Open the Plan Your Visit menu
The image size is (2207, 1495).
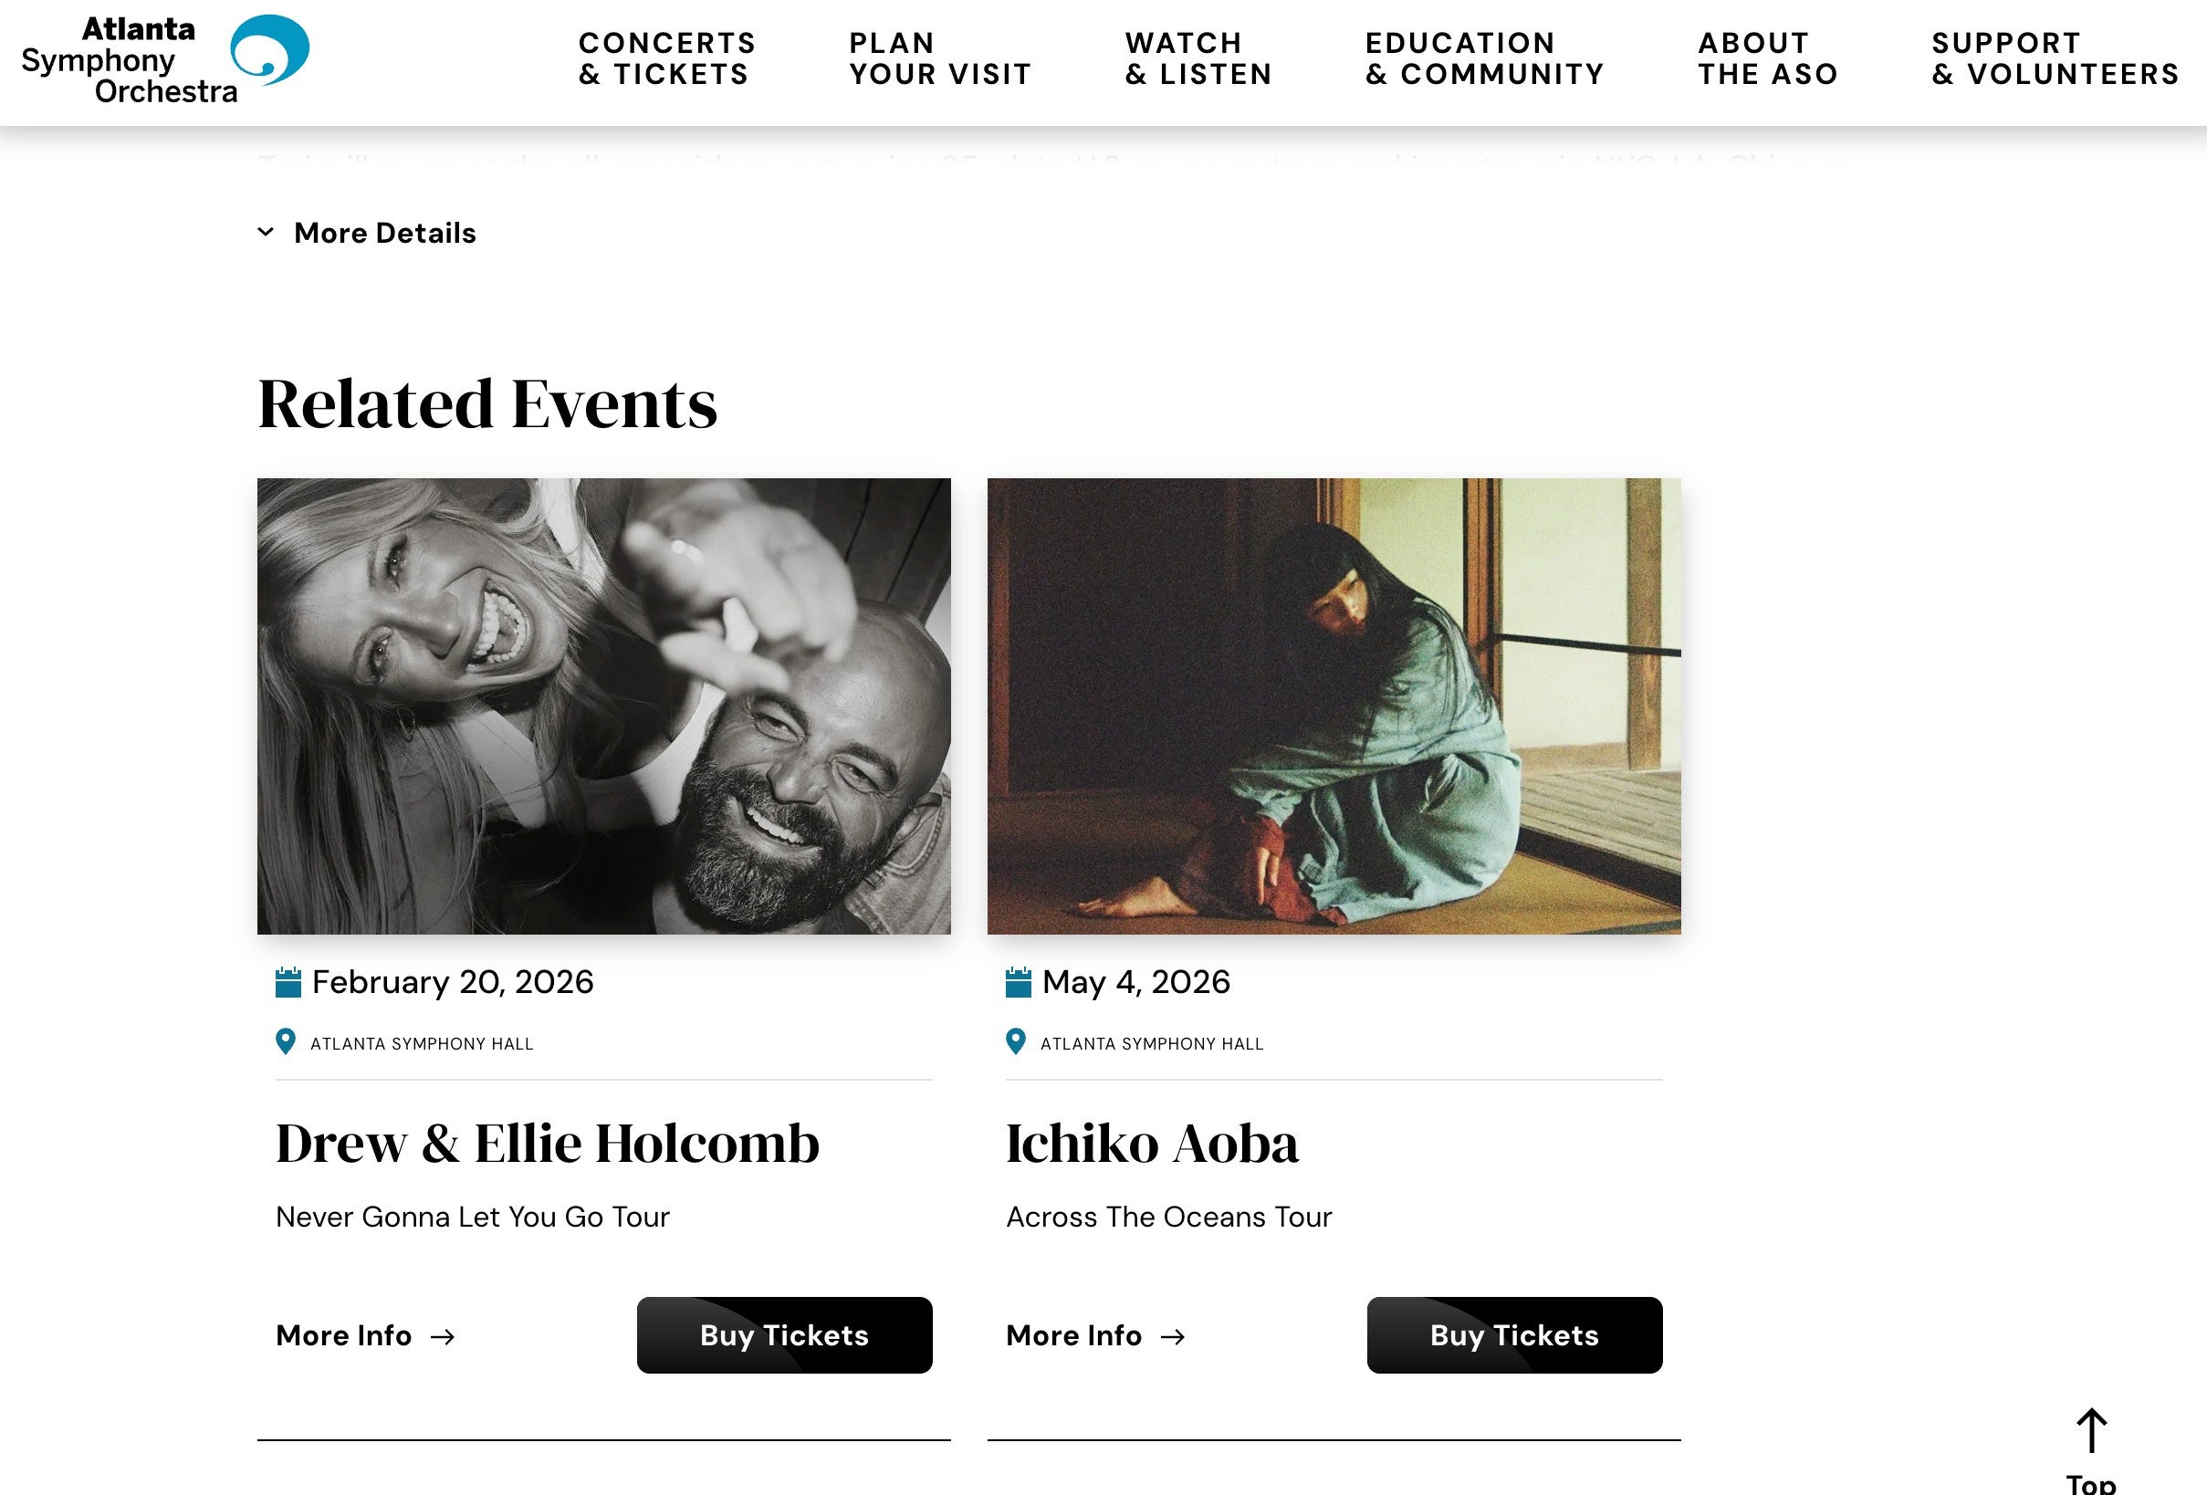coord(939,59)
